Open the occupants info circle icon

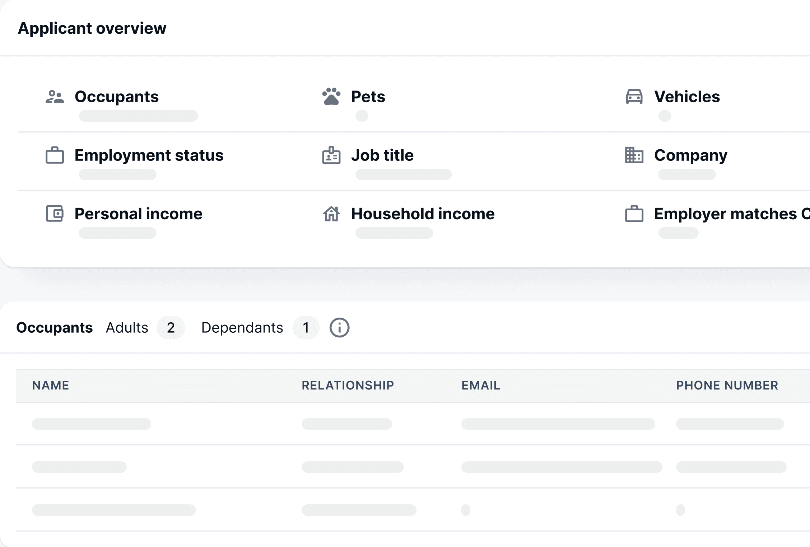click(339, 327)
